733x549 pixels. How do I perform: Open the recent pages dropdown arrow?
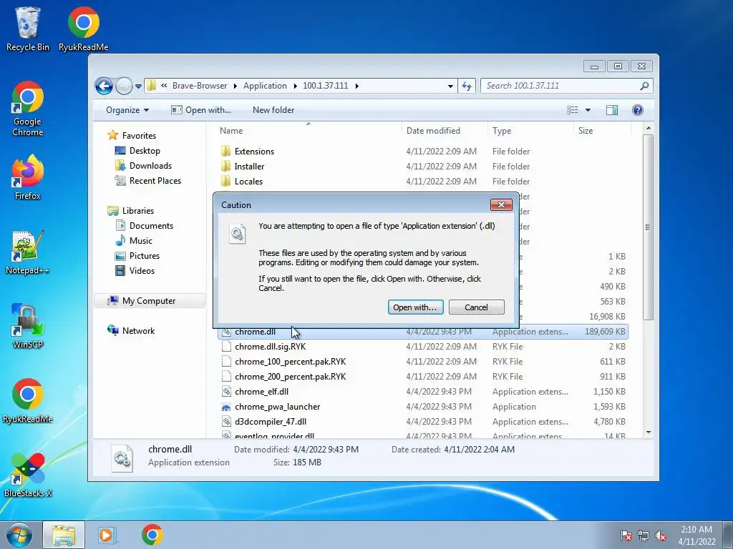138,86
